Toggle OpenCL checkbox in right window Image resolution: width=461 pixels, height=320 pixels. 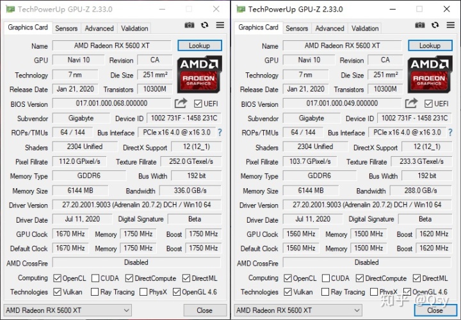(288, 278)
